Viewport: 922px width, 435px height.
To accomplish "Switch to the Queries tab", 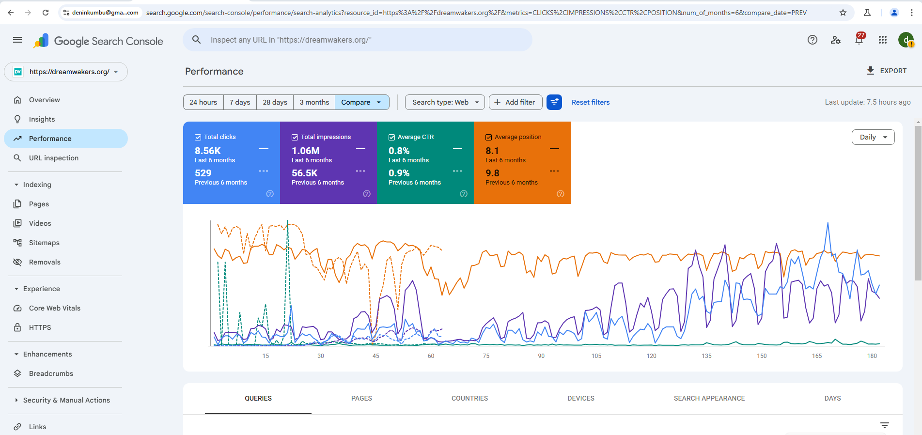I will pyautogui.click(x=258, y=398).
